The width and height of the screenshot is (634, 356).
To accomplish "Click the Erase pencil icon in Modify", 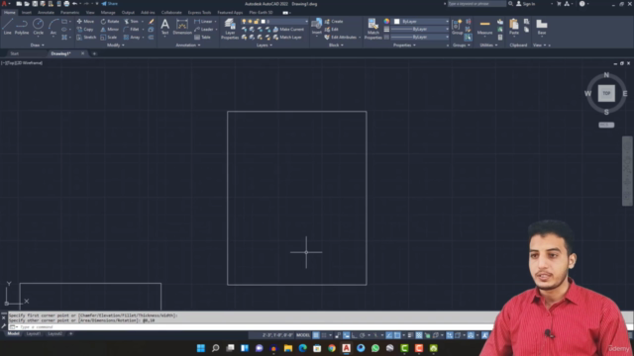I will tap(152, 22).
